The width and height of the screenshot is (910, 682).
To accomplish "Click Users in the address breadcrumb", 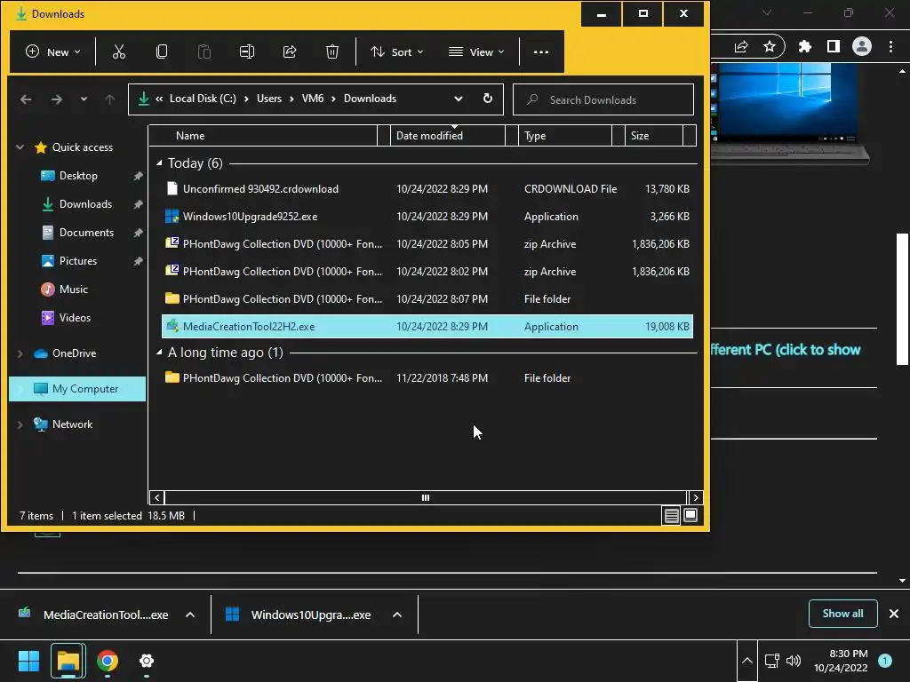I will click(x=269, y=99).
